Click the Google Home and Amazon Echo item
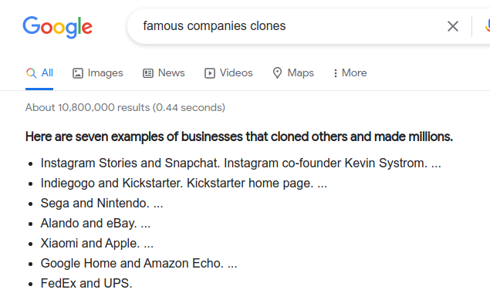The height and width of the screenshot is (293, 490). click(x=139, y=264)
